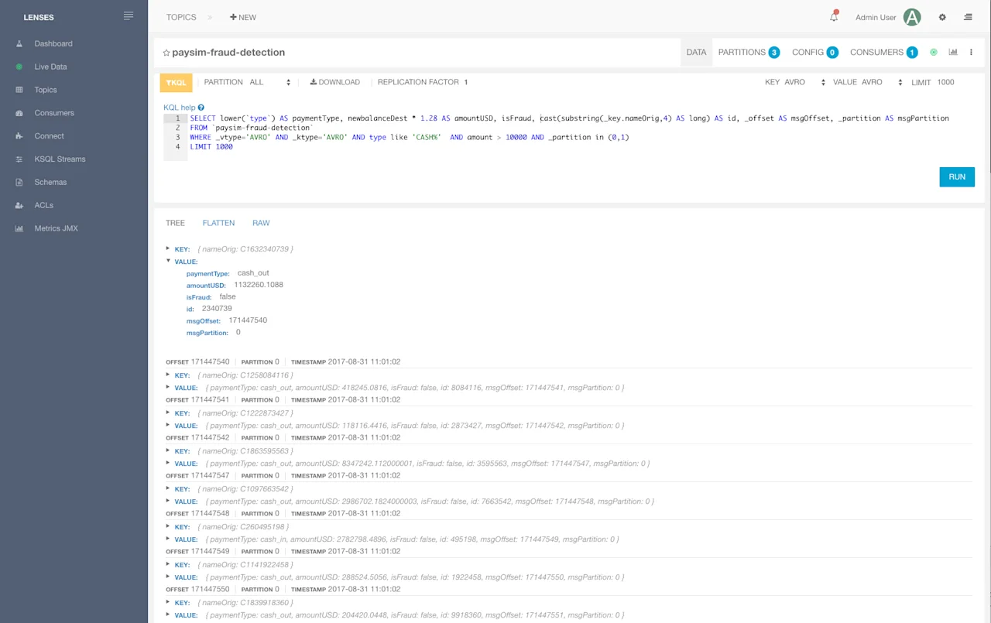
Task: Click the paysim-fraud-detection topic title
Action: (228, 53)
